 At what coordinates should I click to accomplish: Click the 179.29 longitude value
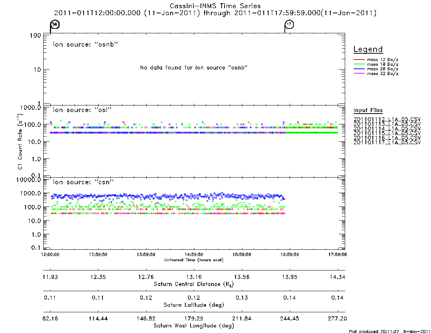[194, 319]
